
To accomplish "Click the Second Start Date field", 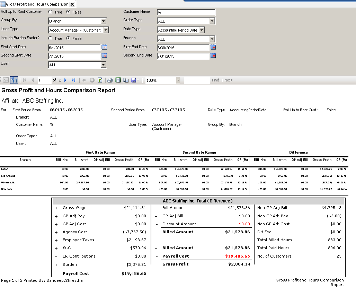I will (74, 56).
